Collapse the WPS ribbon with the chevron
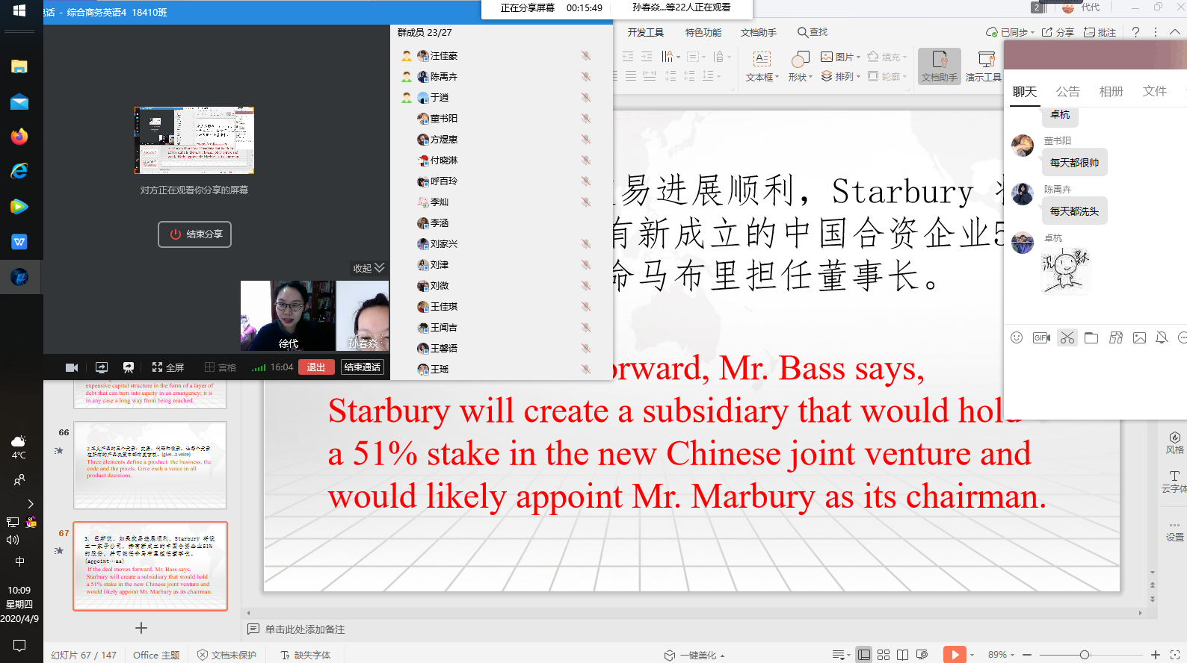1187x663 pixels. click(1175, 32)
